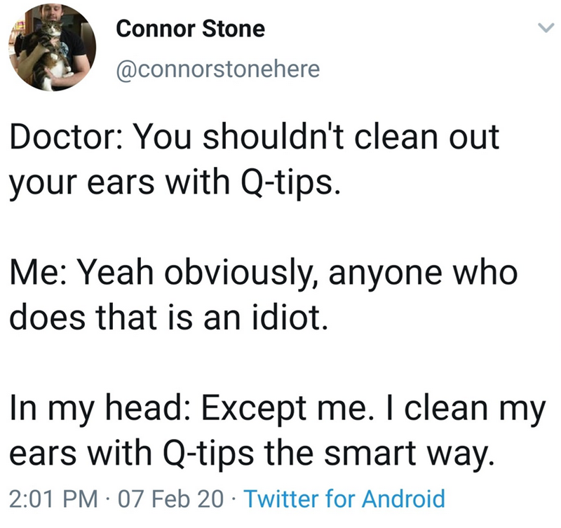Click the line "your ears with Q-tips."

coord(177,182)
